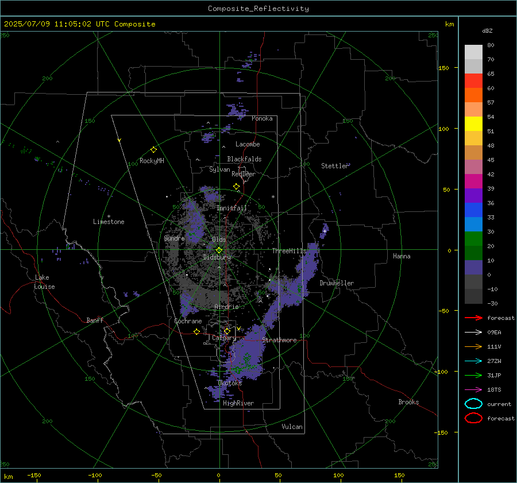This screenshot has width=517, height=483.
Task: Click the white plus marker northeast of ThreeHills
Action: [325, 231]
